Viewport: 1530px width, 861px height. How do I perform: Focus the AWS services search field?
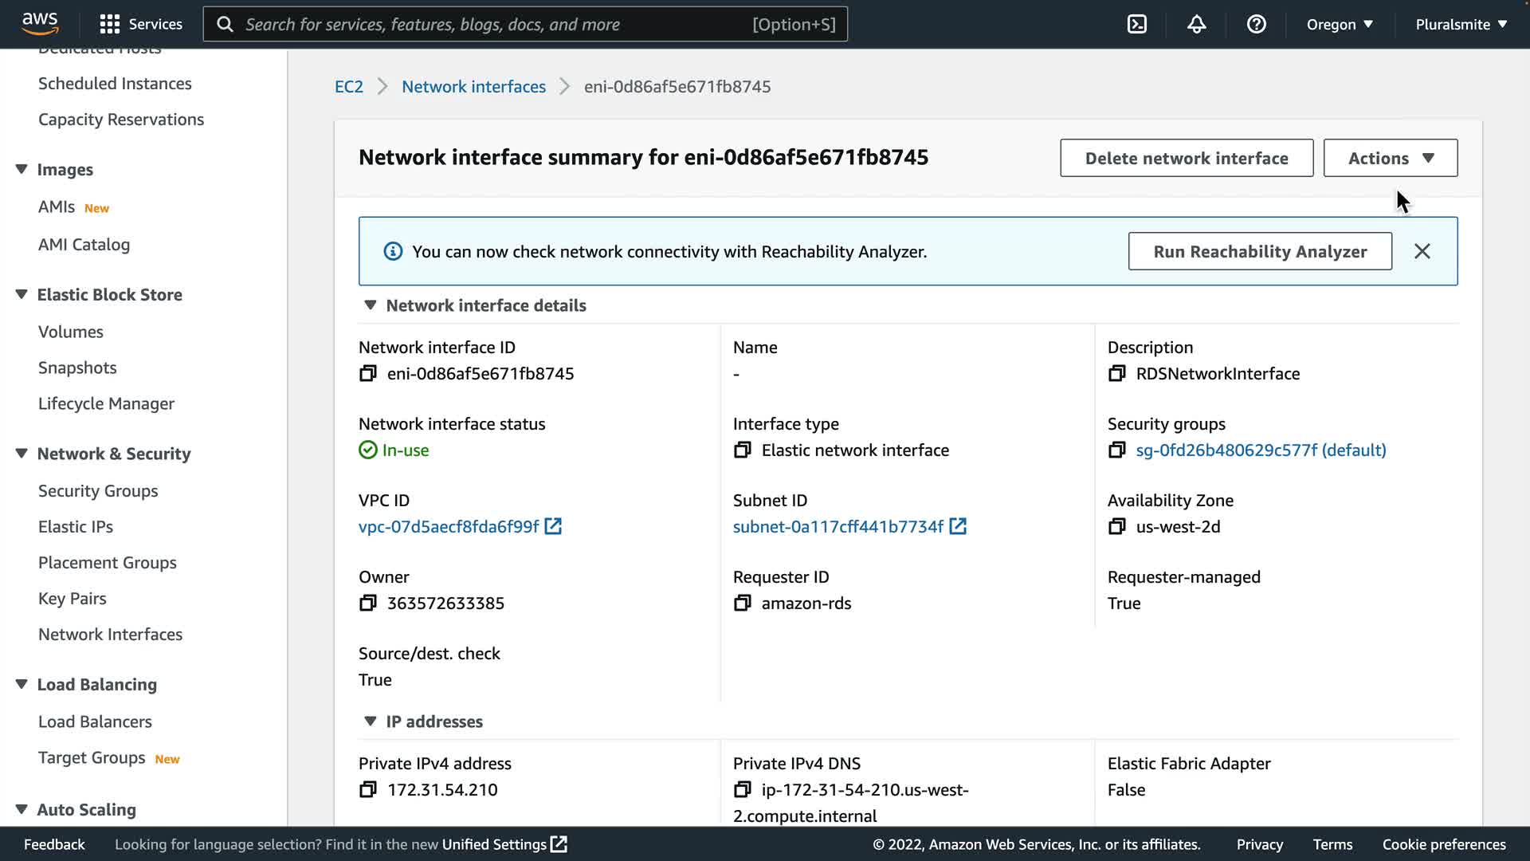click(494, 24)
